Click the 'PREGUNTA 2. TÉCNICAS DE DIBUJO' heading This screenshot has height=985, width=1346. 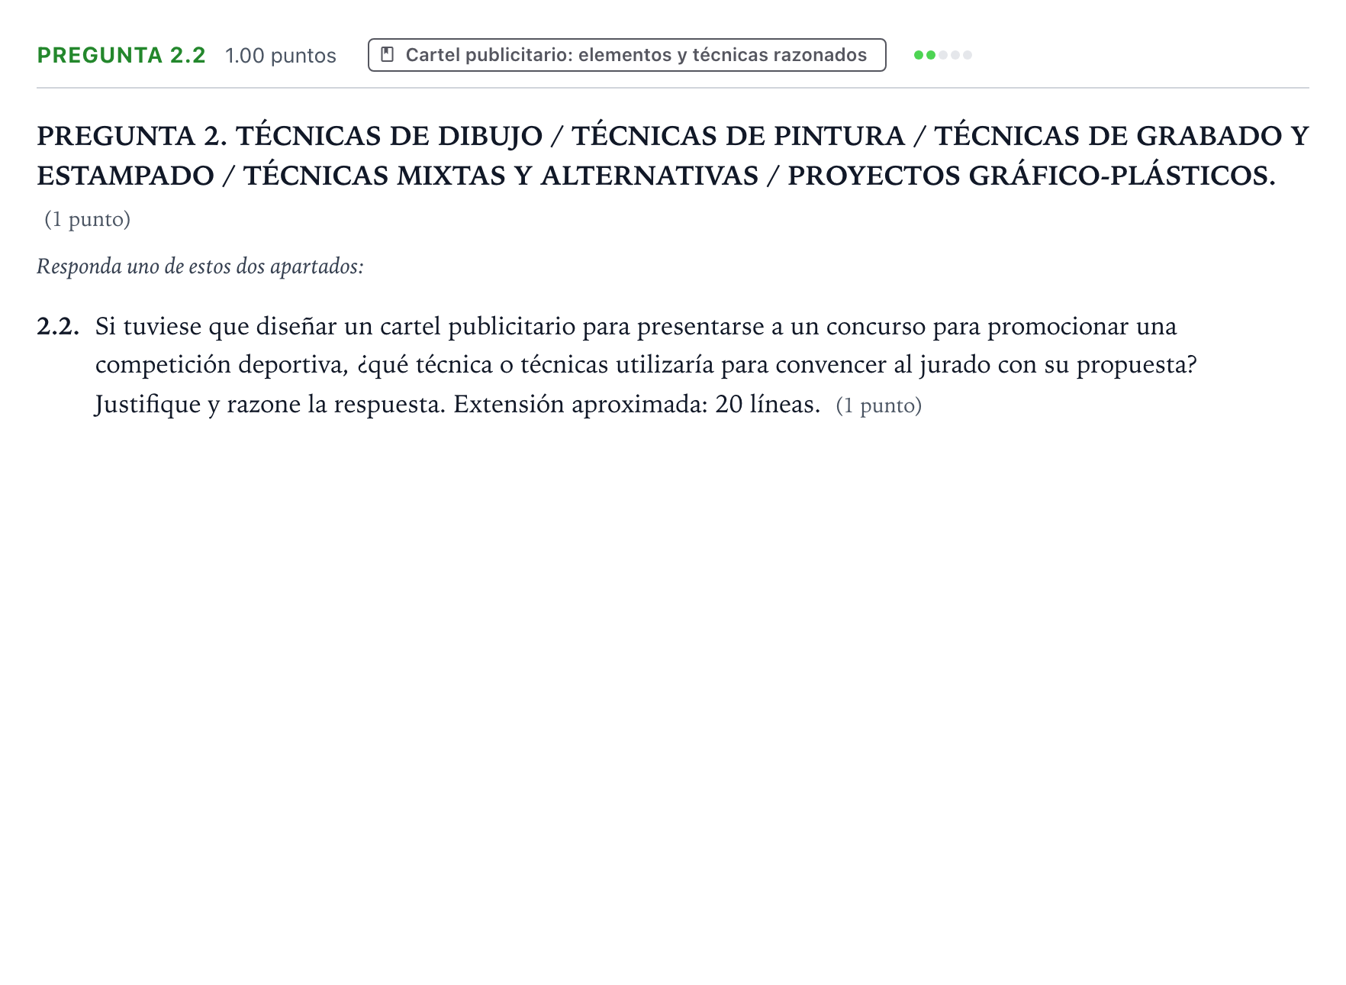pos(290,136)
